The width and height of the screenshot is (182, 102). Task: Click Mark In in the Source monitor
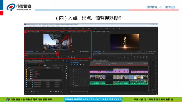46,57
